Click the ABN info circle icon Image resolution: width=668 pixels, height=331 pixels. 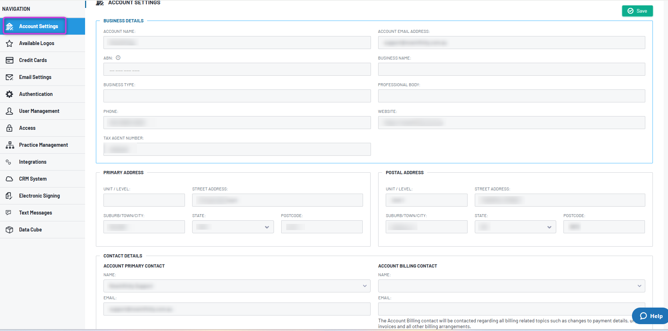pos(118,58)
